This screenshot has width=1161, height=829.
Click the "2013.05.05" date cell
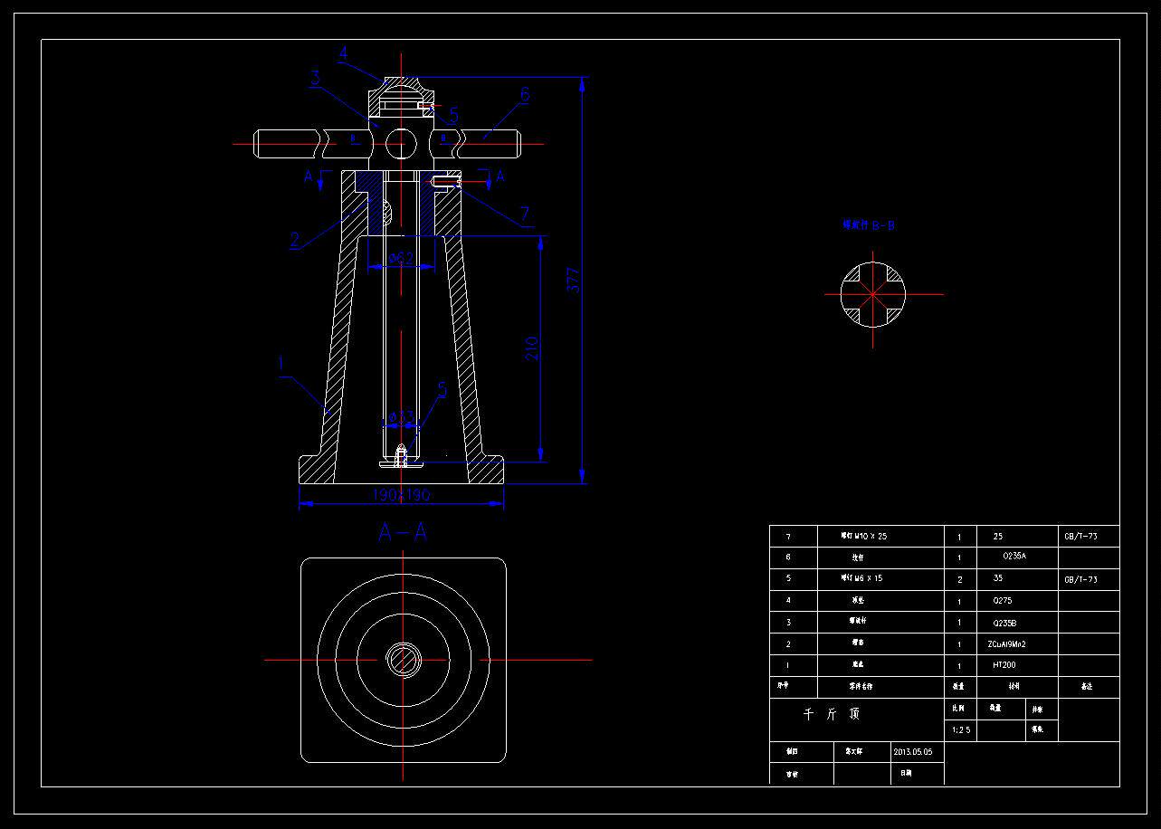coord(913,752)
